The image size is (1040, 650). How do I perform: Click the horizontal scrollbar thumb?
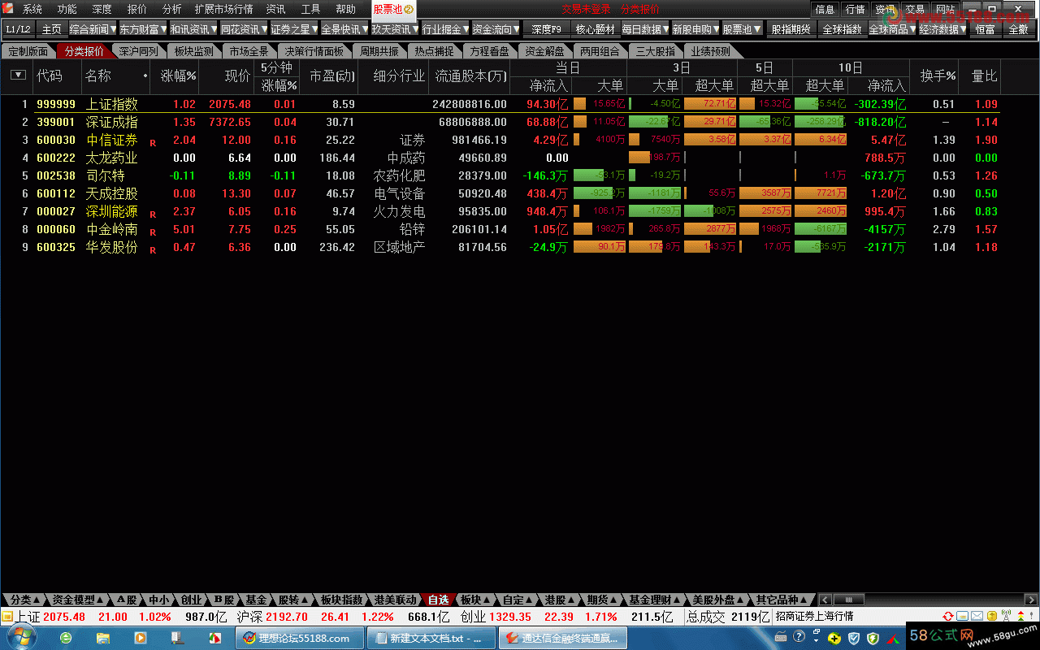click(849, 600)
